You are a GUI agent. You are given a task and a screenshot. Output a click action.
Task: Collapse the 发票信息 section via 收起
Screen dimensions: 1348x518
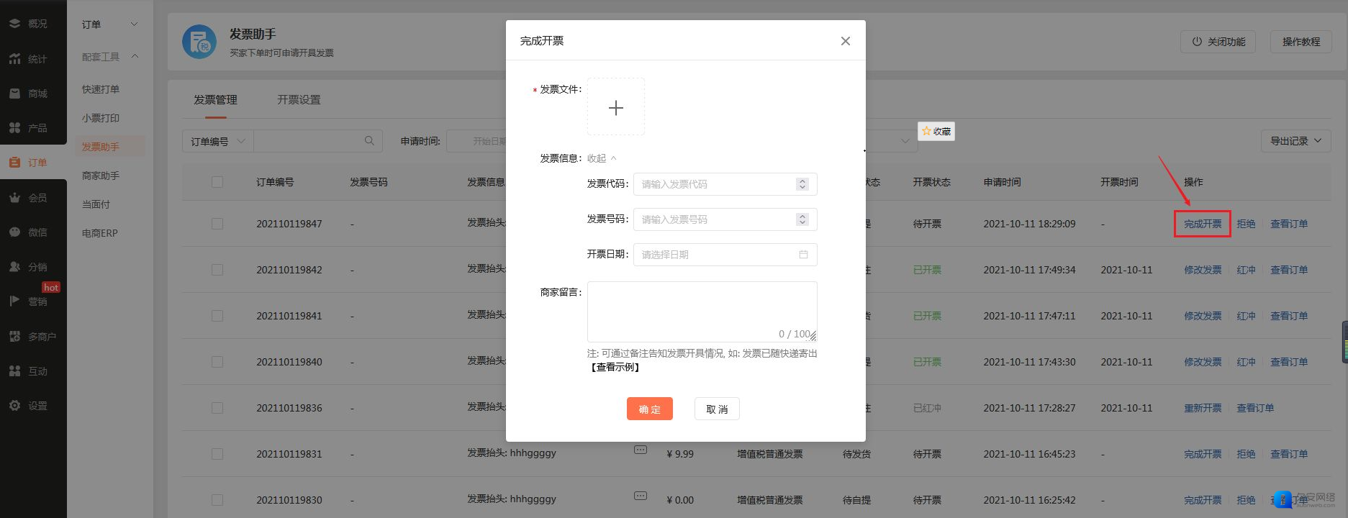click(x=601, y=158)
